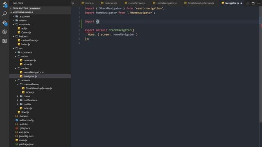
Task: Click the braces after import on line 4
Action: coord(97,22)
